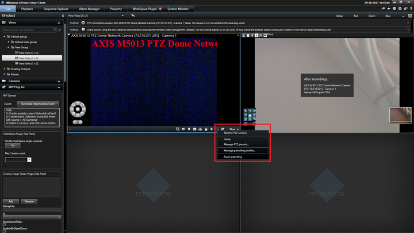Screen dimensions: 414x233
Task: Click the Go shuffle cameras button
Action: [12, 146]
